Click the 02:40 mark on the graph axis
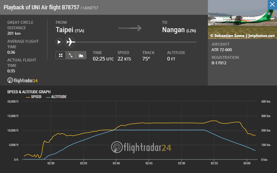The width and height of the screenshot is (277, 173). point(116,163)
